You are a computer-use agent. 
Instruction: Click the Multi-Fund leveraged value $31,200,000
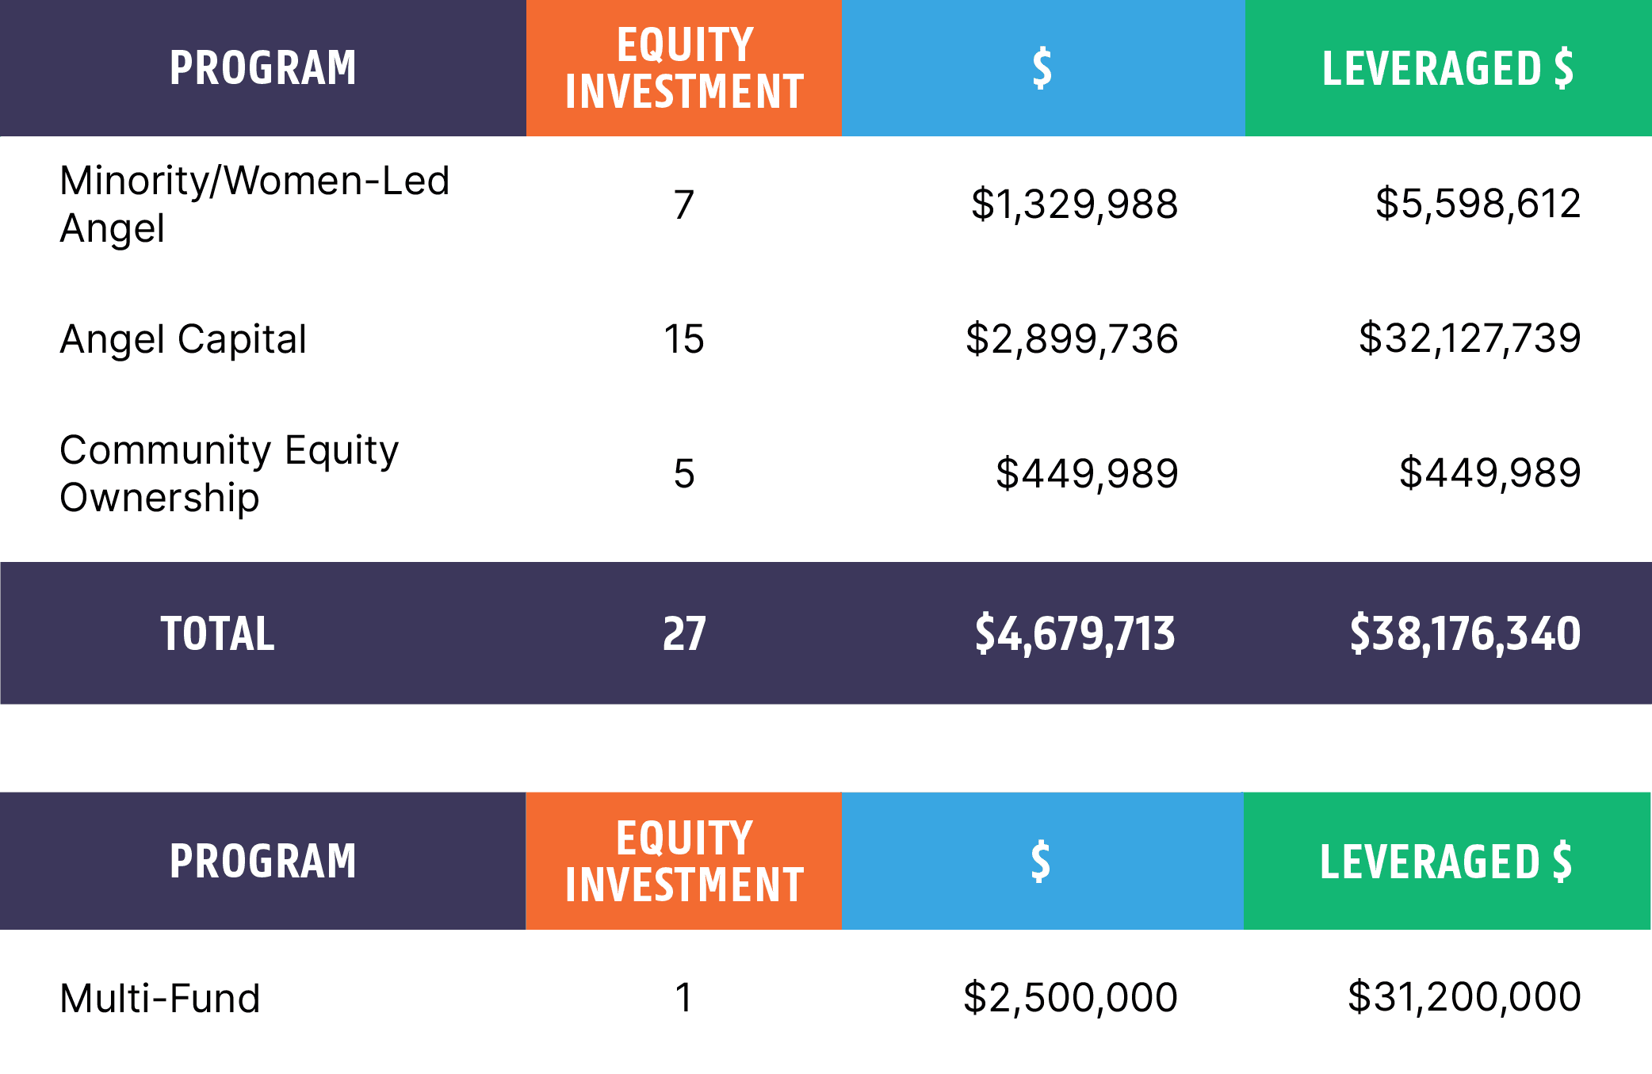pyautogui.click(x=1464, y=997)
